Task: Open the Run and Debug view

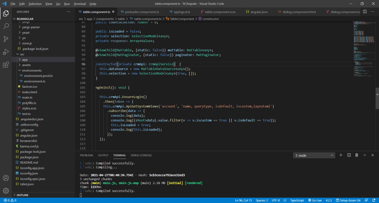Action: (x=6, y=52)
